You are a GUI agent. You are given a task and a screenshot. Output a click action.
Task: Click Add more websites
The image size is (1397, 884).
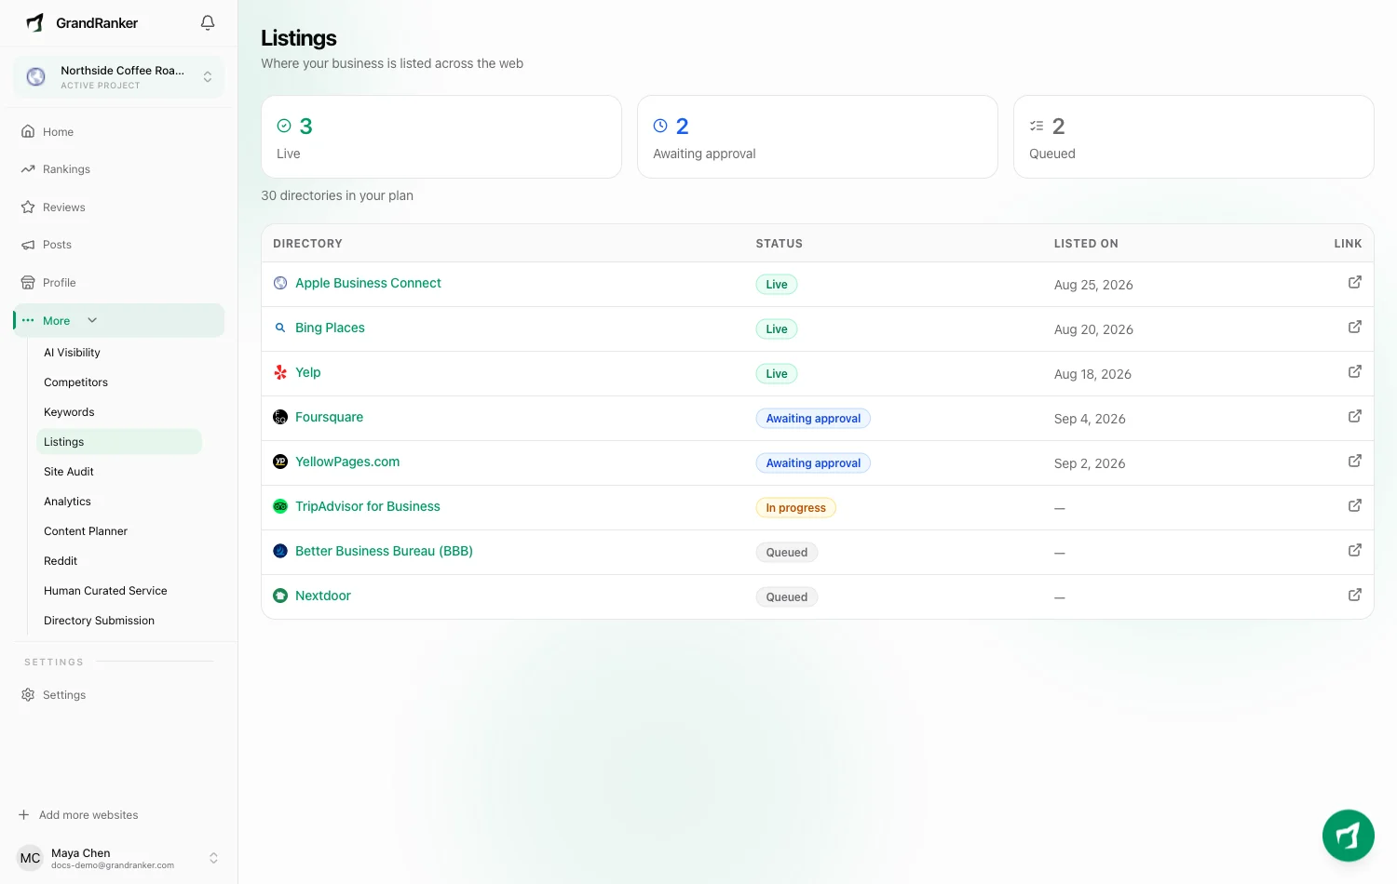click(78, 815)
